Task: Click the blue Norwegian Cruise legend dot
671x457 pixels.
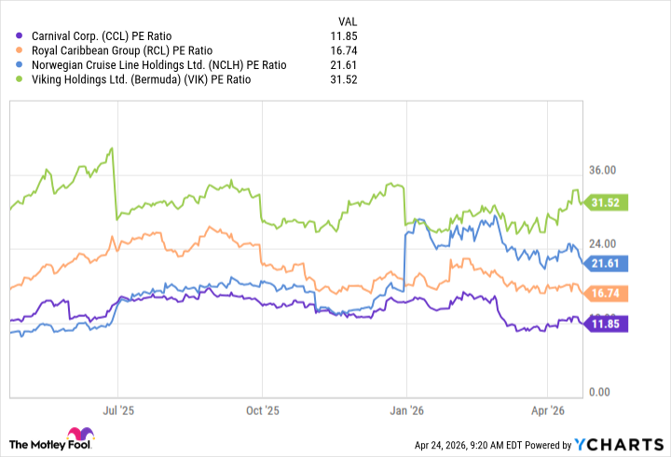Action: [20, 64]
